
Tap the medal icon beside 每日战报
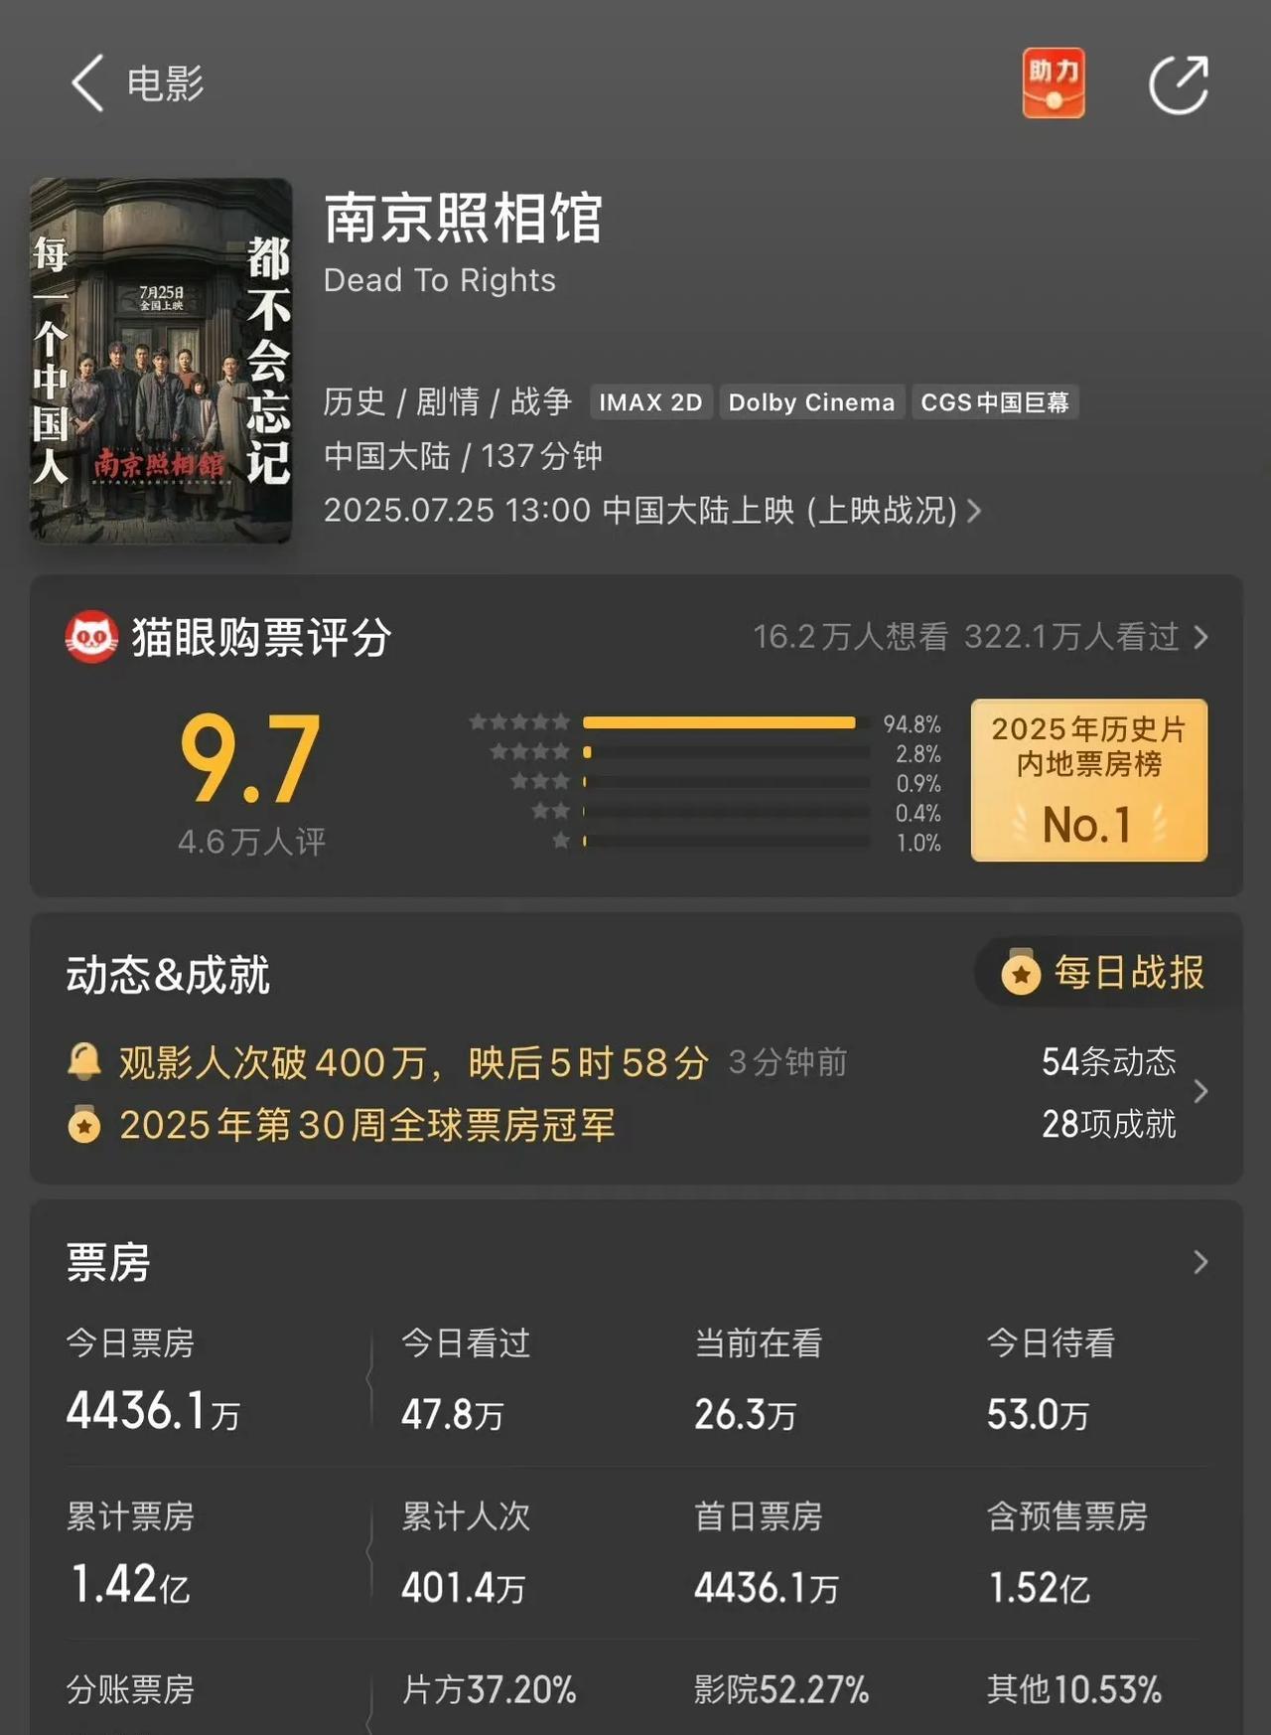(x=1021, y=973)
